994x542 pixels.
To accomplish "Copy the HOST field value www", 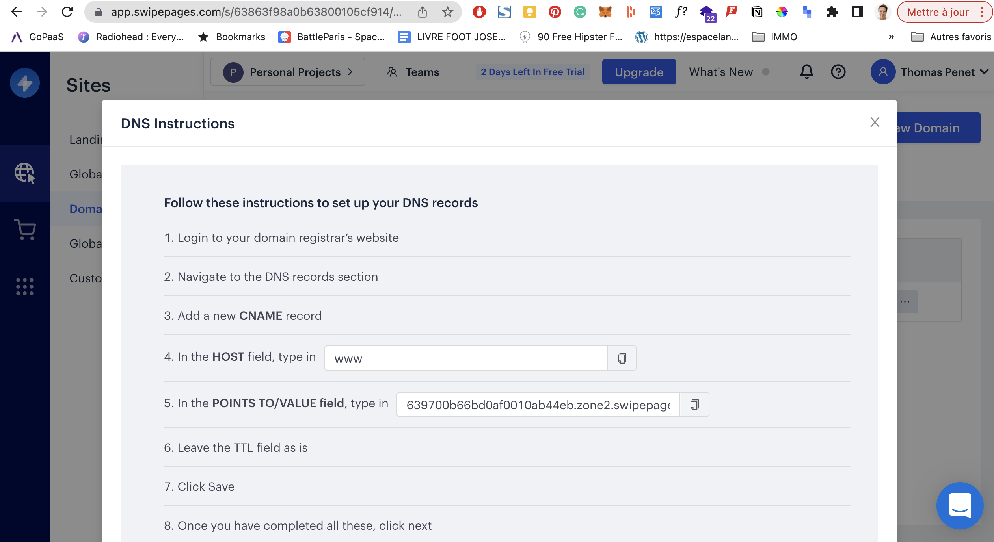I will (x=622, y=358).
